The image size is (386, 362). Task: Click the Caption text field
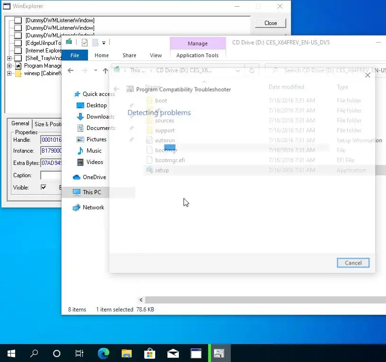pos(51,175)
